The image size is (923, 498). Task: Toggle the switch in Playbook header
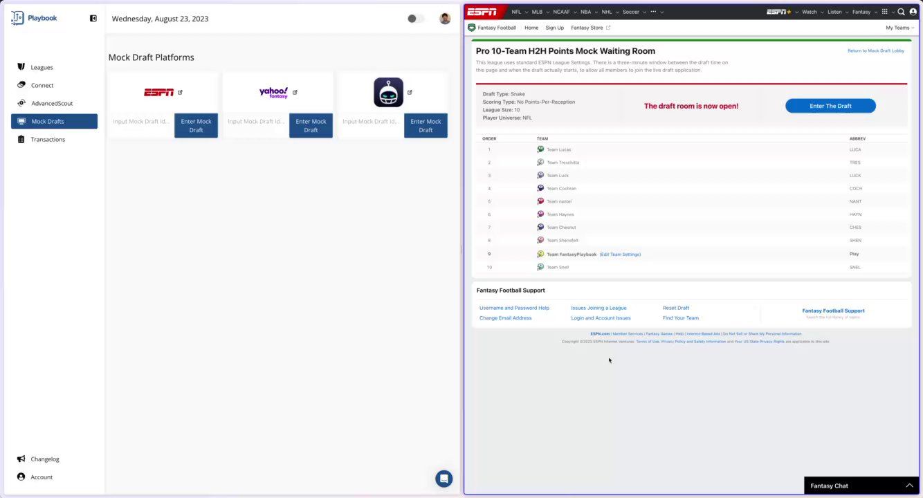[415, 19]
